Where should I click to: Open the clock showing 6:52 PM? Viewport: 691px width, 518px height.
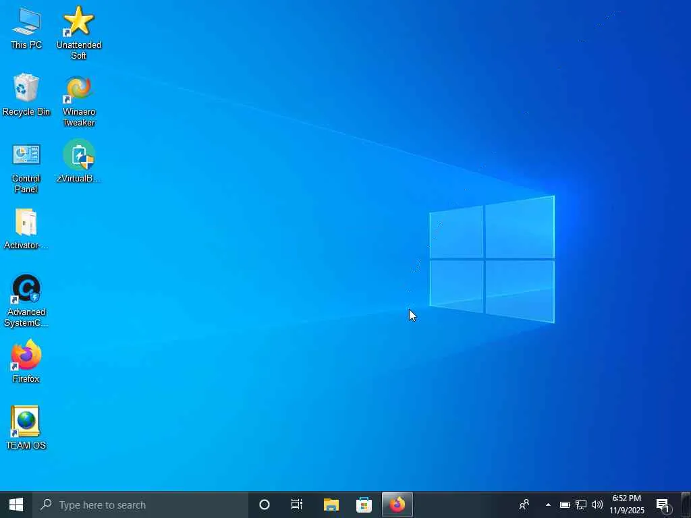point(627,505)
